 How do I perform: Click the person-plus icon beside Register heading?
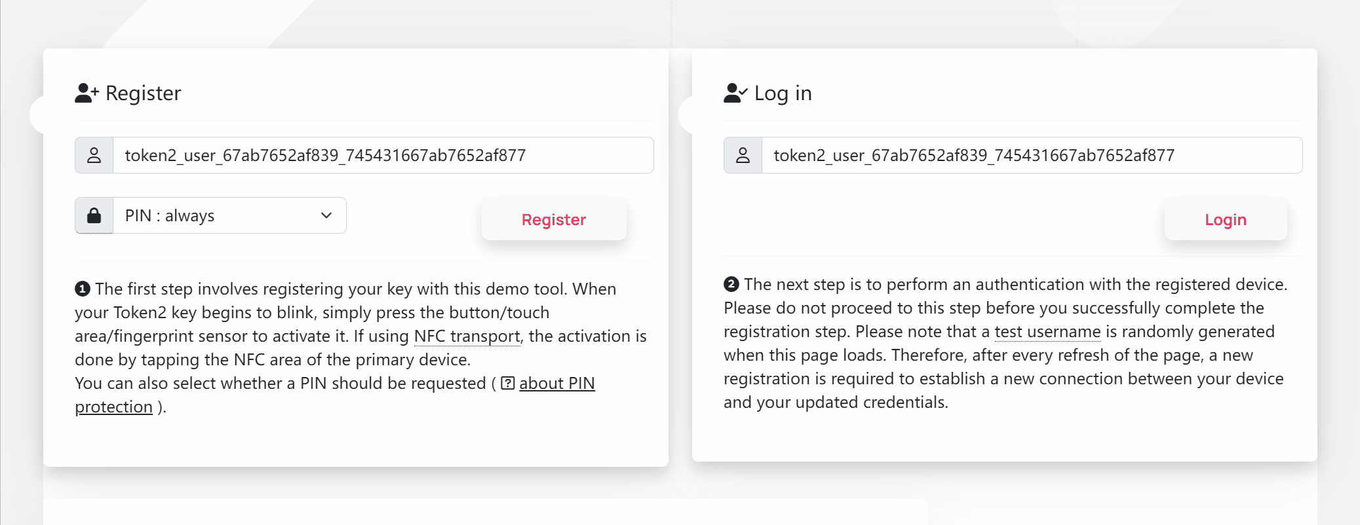coord(86,93)
